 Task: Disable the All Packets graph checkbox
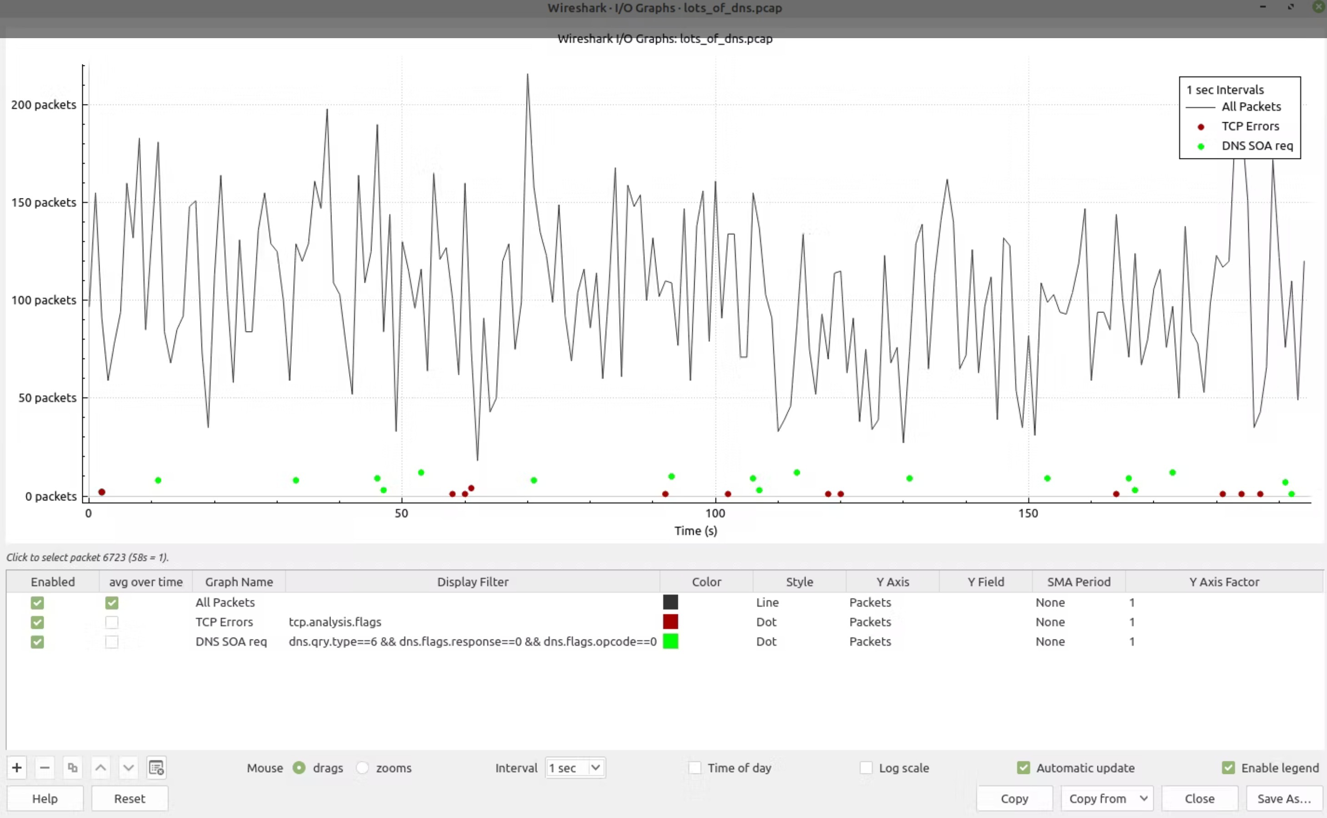(x=37, y=602)
